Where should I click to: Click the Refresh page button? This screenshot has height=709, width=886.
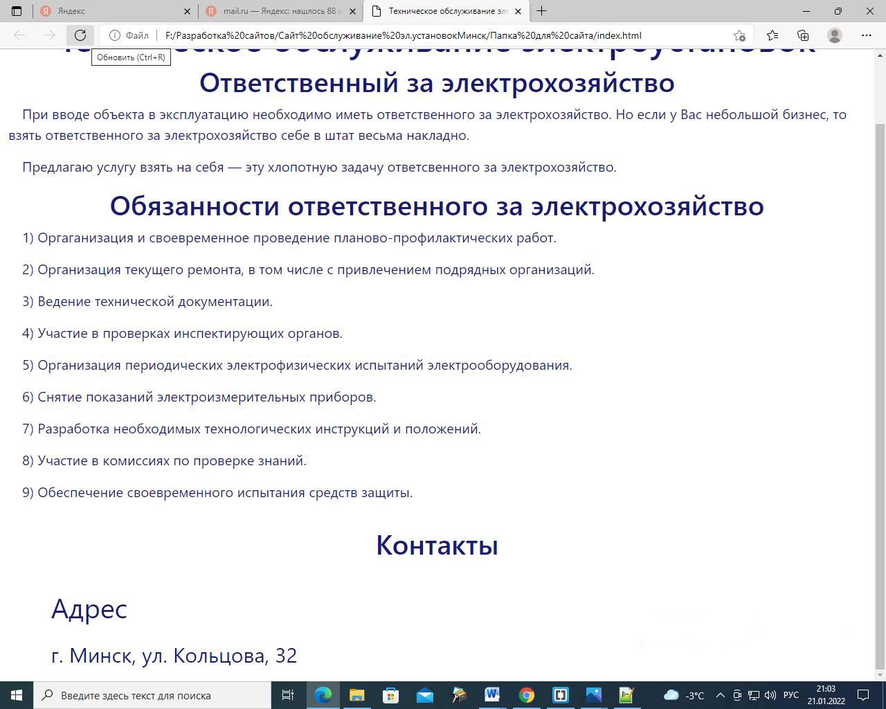tap(80, 35)
